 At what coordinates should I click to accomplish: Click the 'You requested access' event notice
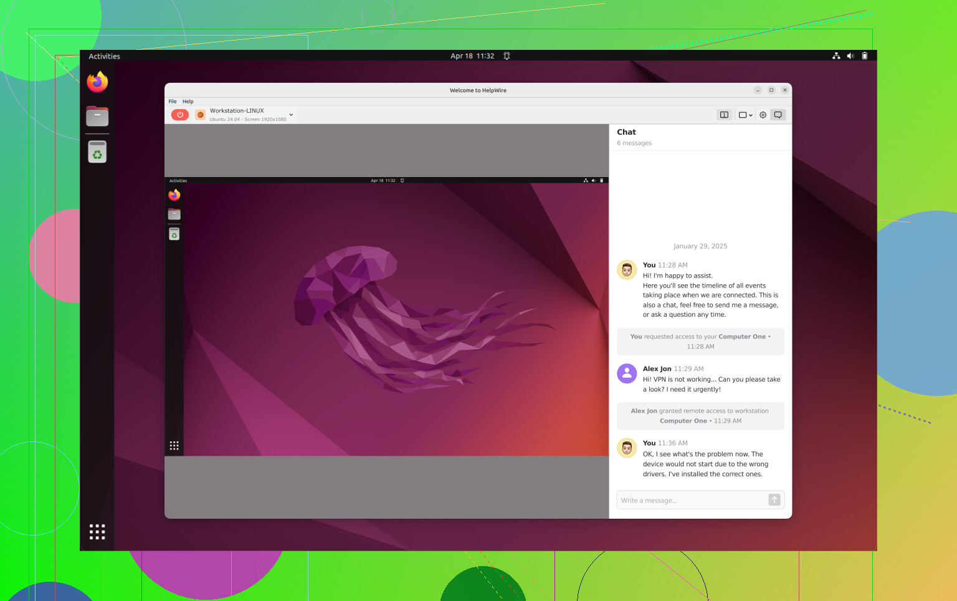[700, 342]
